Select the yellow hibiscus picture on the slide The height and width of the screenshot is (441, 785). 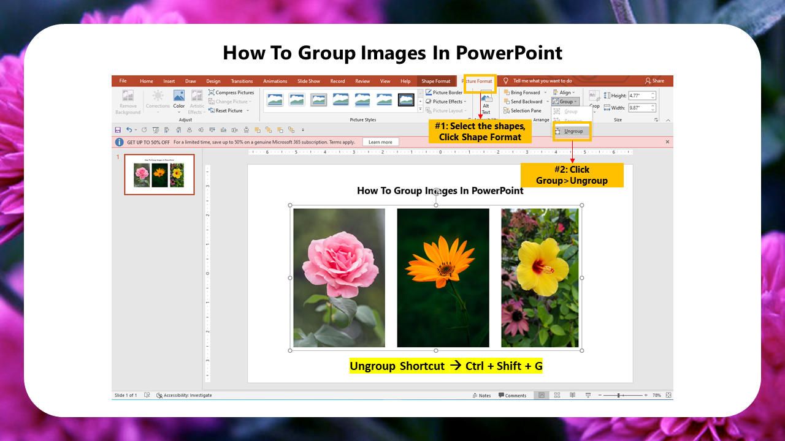click(540, 278)
